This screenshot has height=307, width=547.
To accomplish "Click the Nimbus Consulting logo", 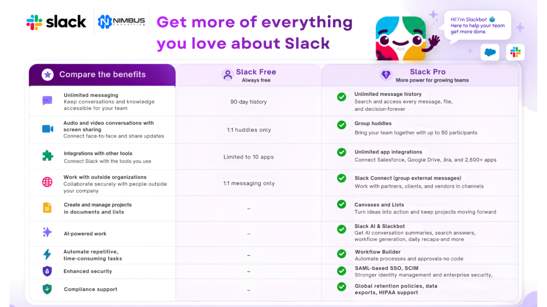I will 121,22.
